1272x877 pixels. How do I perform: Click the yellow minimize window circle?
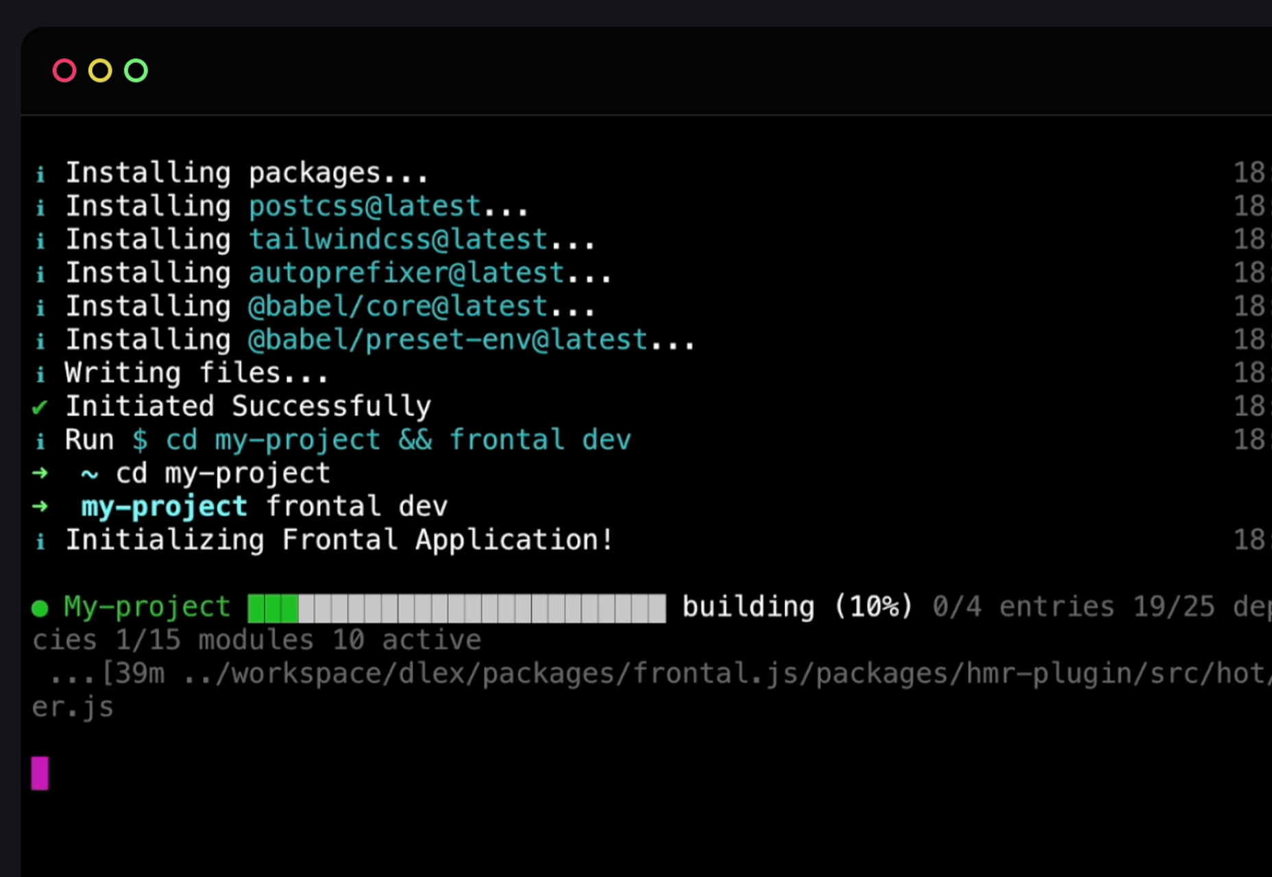(100, 71)
